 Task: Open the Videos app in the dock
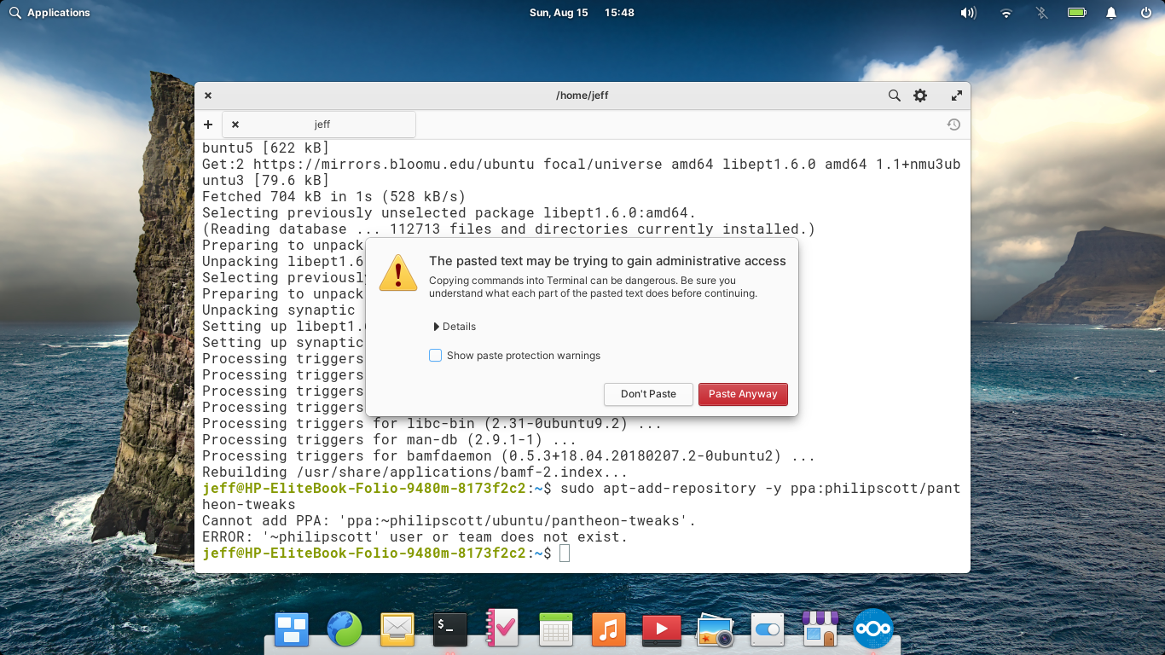[661, 629]
